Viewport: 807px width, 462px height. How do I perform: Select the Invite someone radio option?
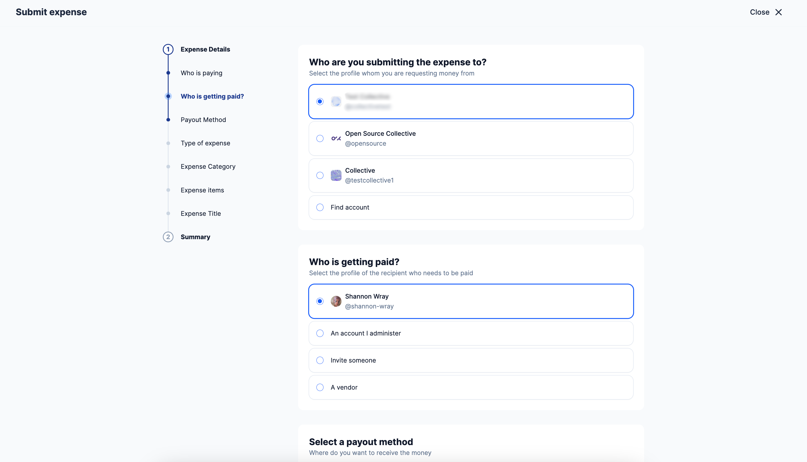pyautogui.click(x=320, y=361)
